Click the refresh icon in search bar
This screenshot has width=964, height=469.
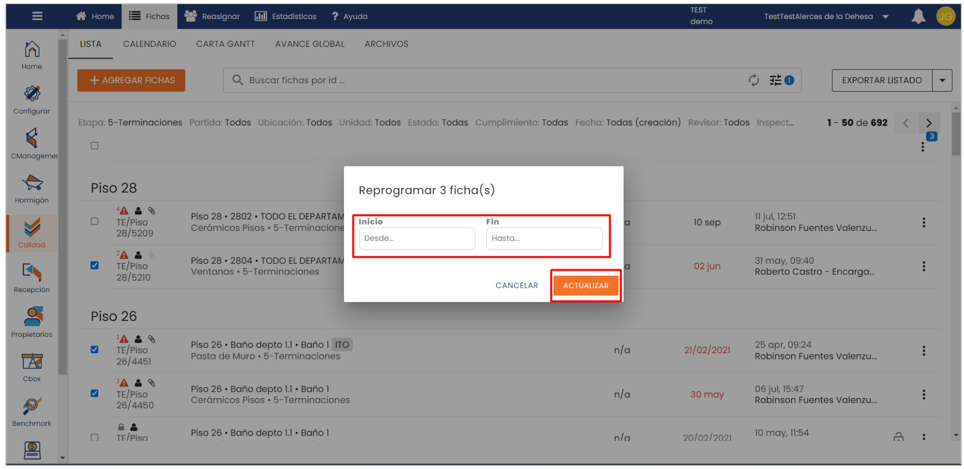754,80
